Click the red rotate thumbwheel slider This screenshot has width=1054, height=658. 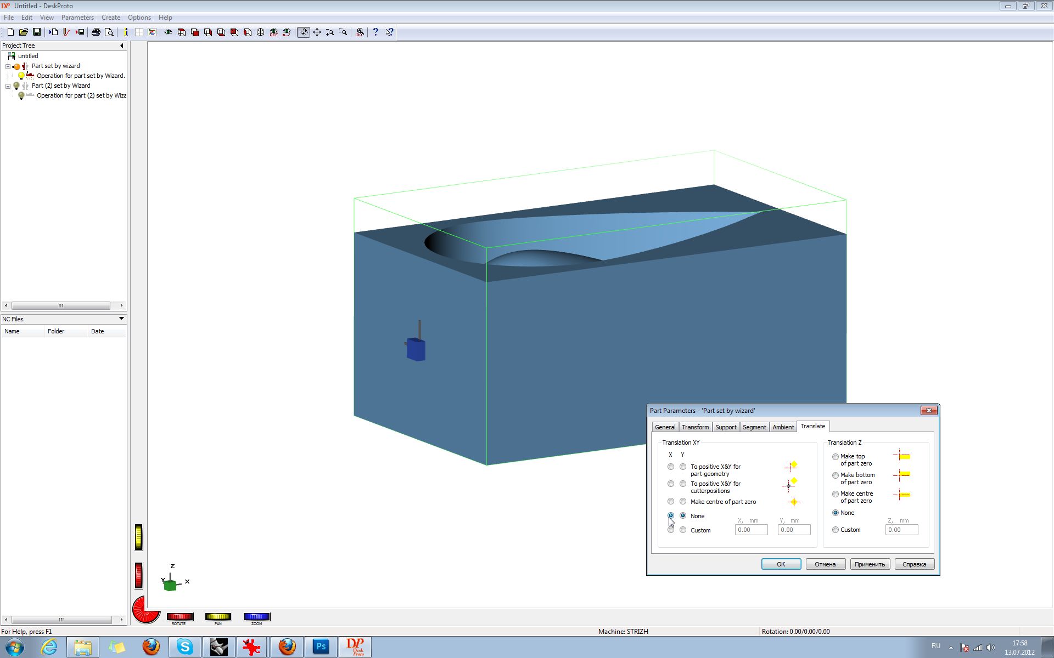pos(180,617)
